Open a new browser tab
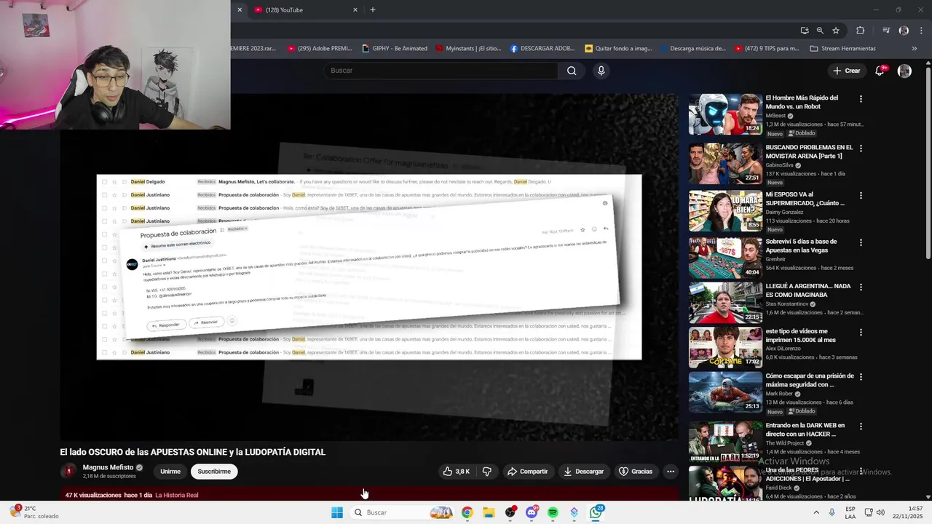 tap(373, 10)
